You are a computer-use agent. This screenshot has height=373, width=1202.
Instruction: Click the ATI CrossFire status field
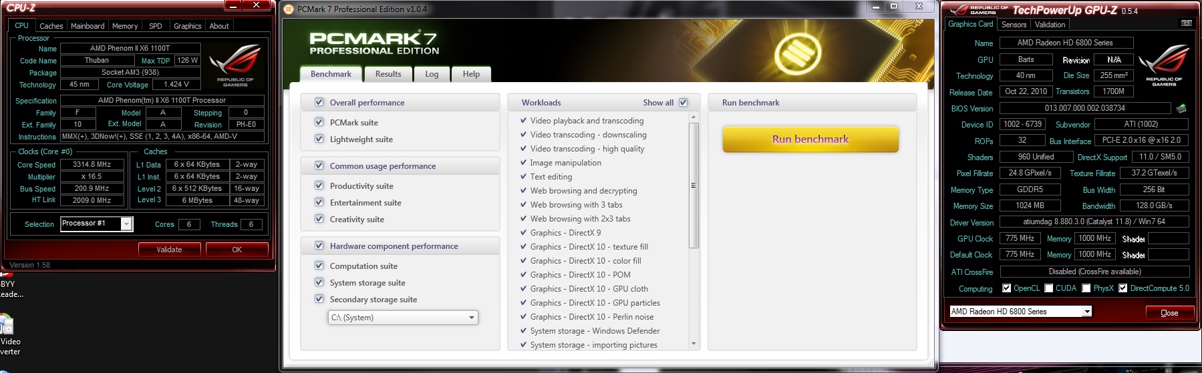(1094, 272)
